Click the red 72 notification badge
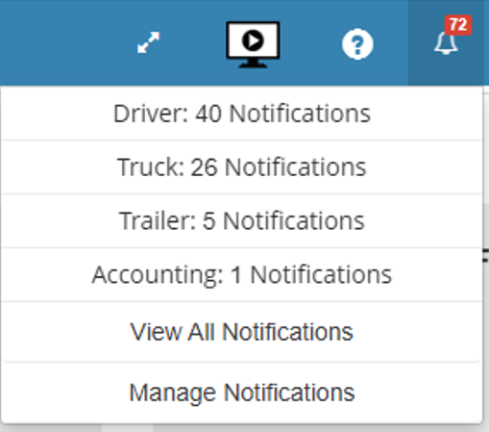The height and width of the screenshot is (432, 489). click(458, 25)
